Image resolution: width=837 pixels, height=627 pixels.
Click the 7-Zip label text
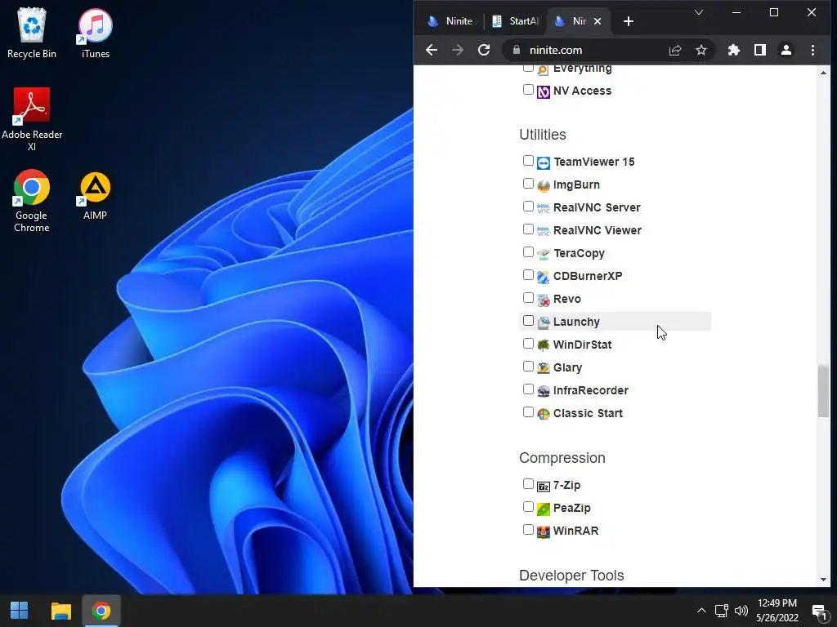coord(567,485)
